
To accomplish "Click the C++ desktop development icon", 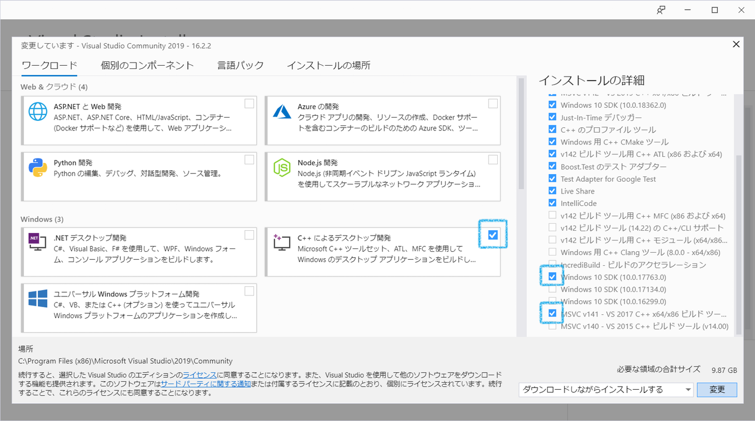I will 282,243.
